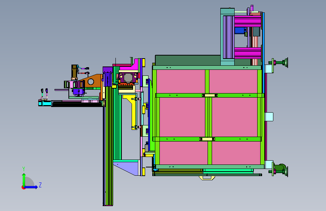Image resolution: width=326 pixels, height=211 pixels.
Task: Select the cream handle under the cabinet bottom
Action: (207, 178)
